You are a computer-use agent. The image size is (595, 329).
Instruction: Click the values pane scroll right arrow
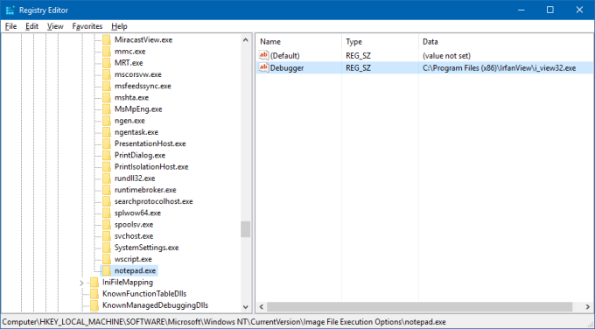point(587,306)
